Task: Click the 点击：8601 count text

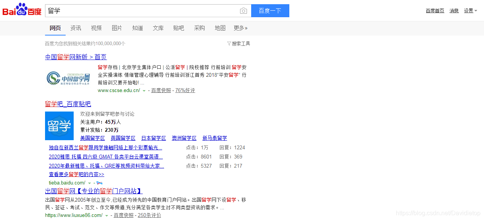Action: click(199, 157)
